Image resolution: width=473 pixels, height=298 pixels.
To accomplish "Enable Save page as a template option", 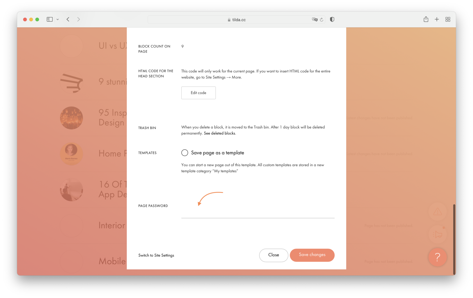I will (185, 153).
